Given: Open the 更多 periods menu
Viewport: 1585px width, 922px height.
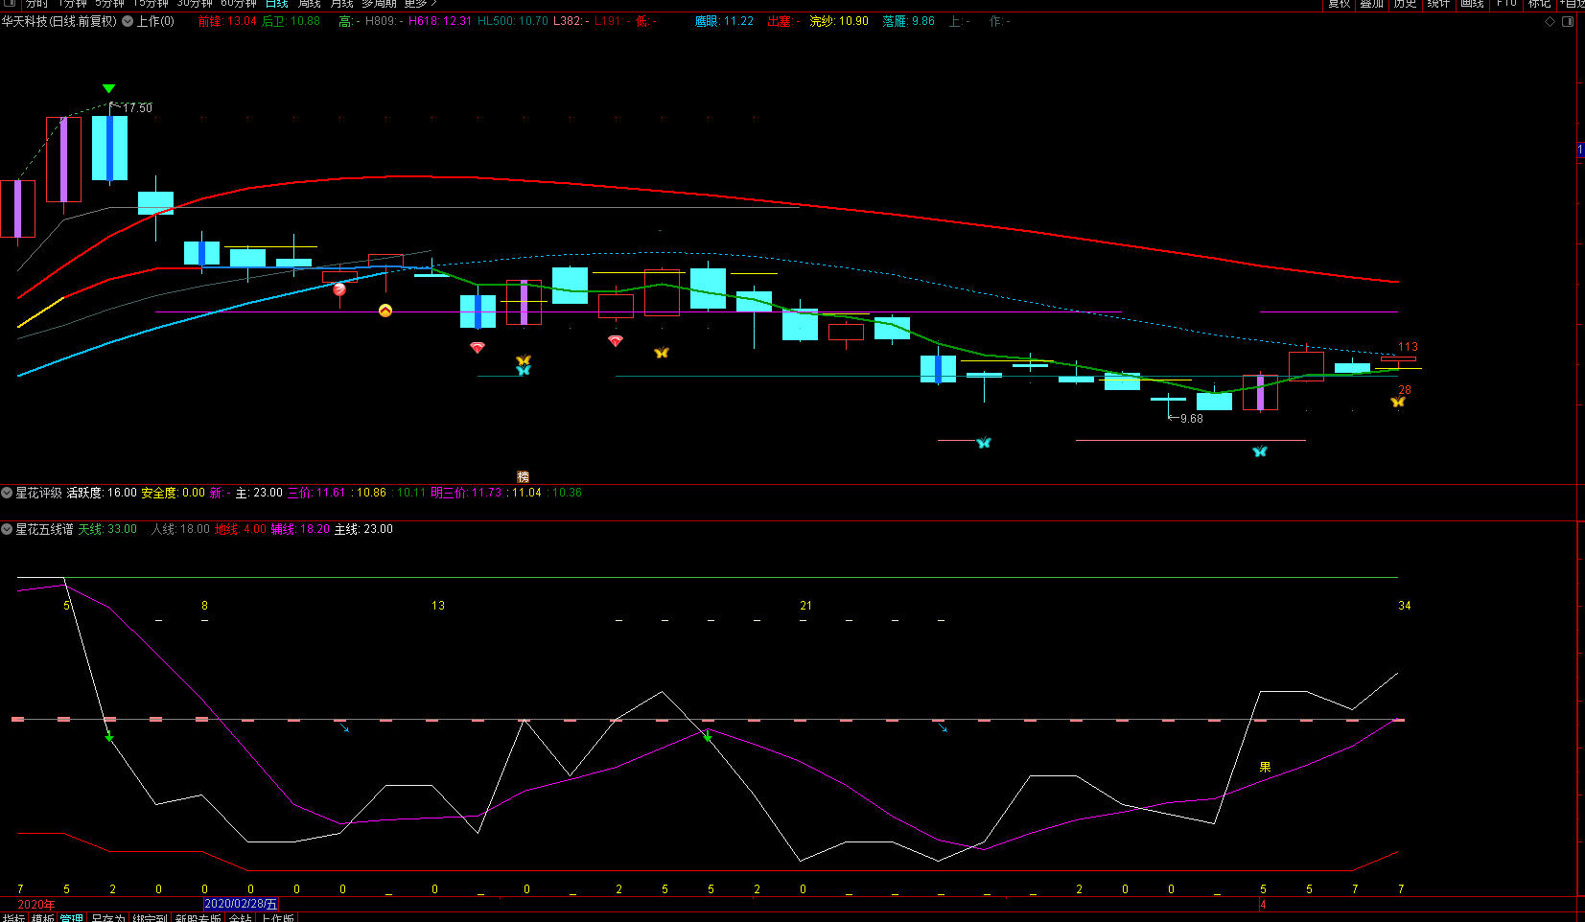Looking at the screenshot, I should (420, 4).
